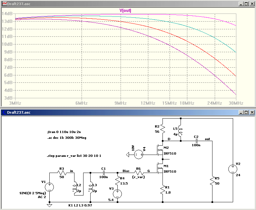Click the .step param r_var list directive
The width and height of the screenshot is (256, 210).
[74, 156]
